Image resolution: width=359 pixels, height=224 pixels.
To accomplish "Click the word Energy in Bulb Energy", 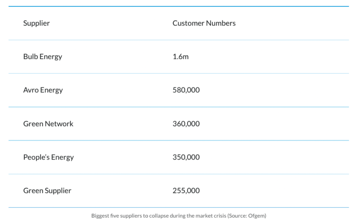I will (x=51, y=57).
